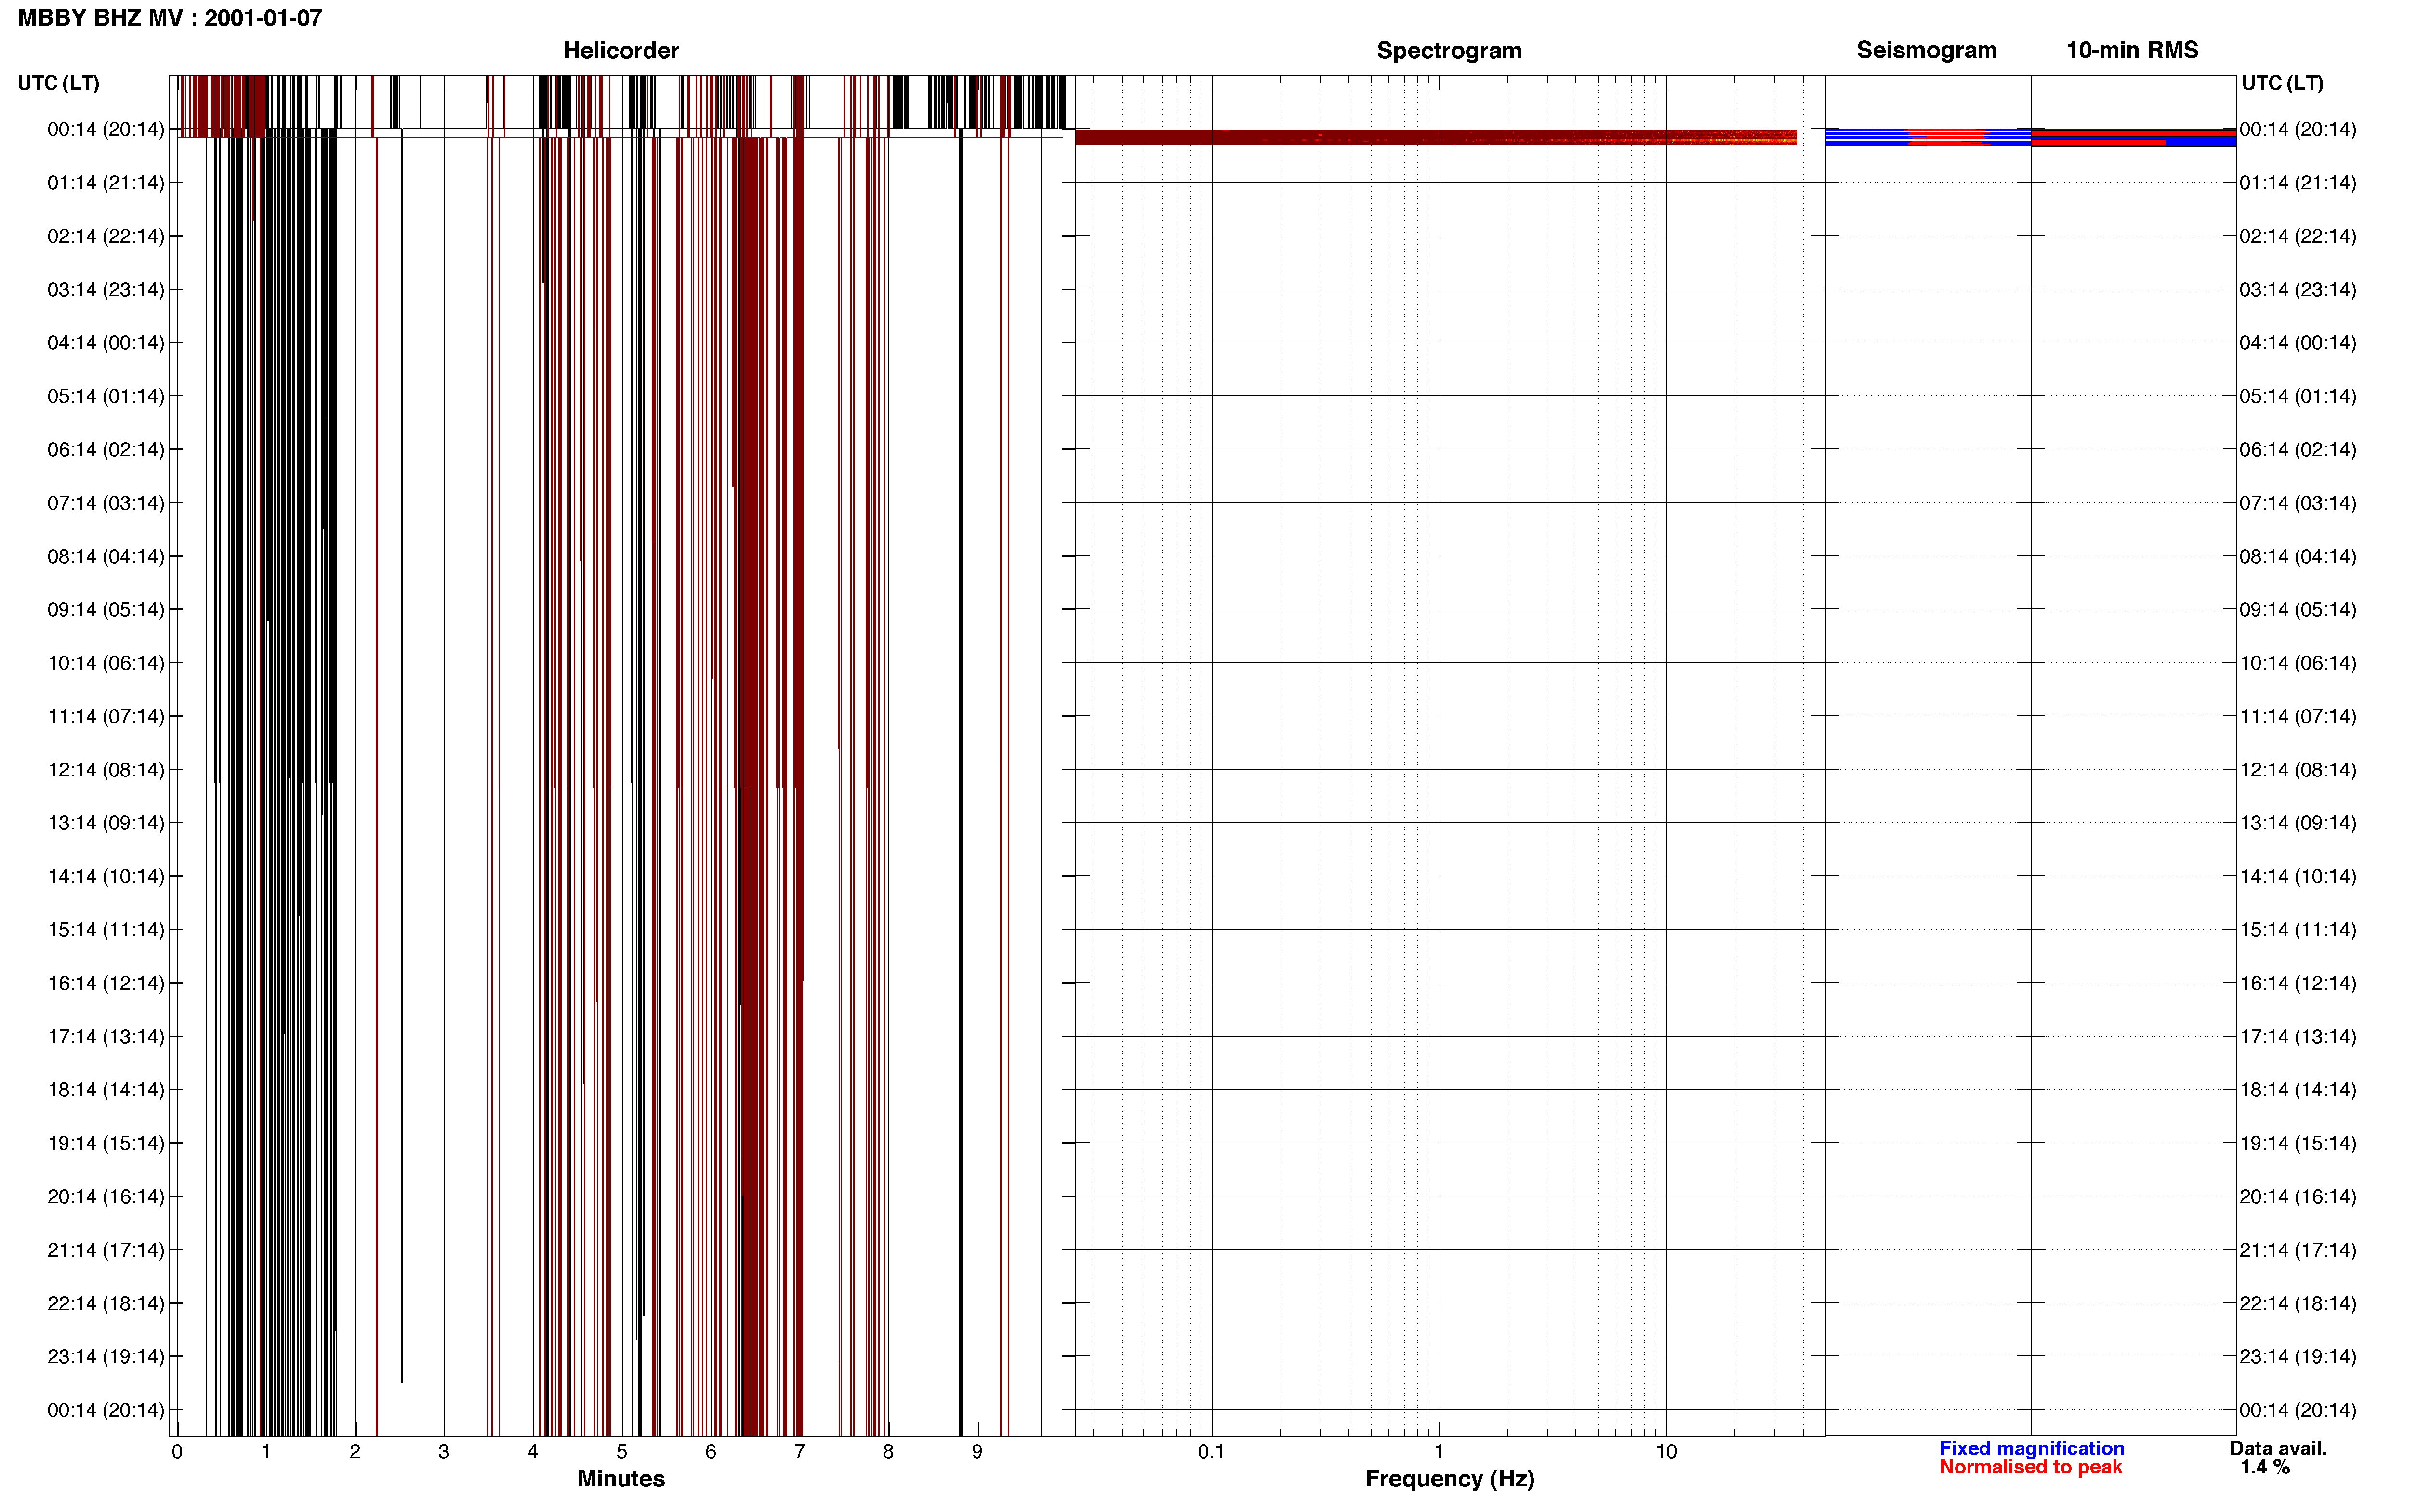Click the right '09:14 (05:14)' time label

point(2298,610)
